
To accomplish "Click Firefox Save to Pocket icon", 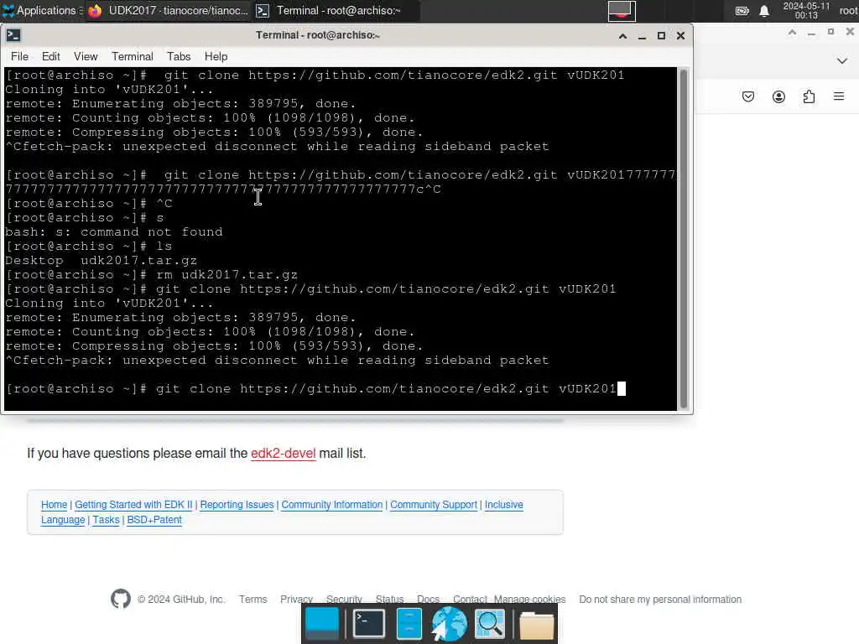I will coord(748,97).
